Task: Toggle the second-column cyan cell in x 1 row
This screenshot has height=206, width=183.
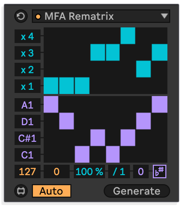Action: coord(67,86)
